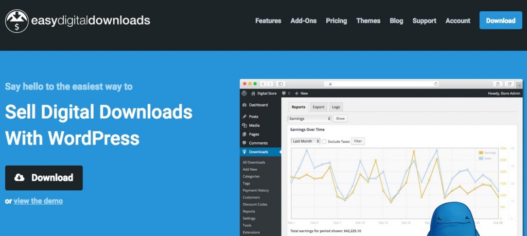Click the demo browser address bar
This screenshot has height=236, width=527.
point(382,84)
